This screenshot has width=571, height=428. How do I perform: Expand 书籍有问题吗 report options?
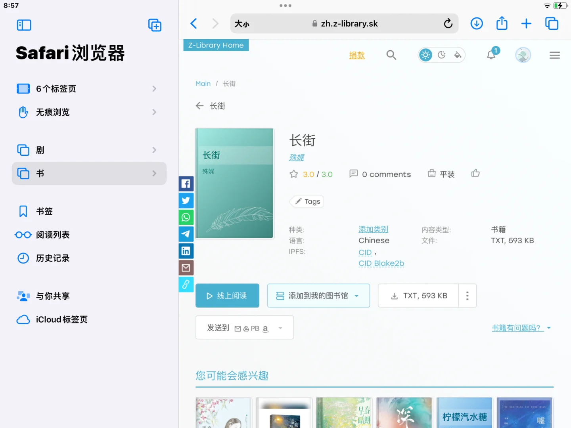(x=549, y=328)
